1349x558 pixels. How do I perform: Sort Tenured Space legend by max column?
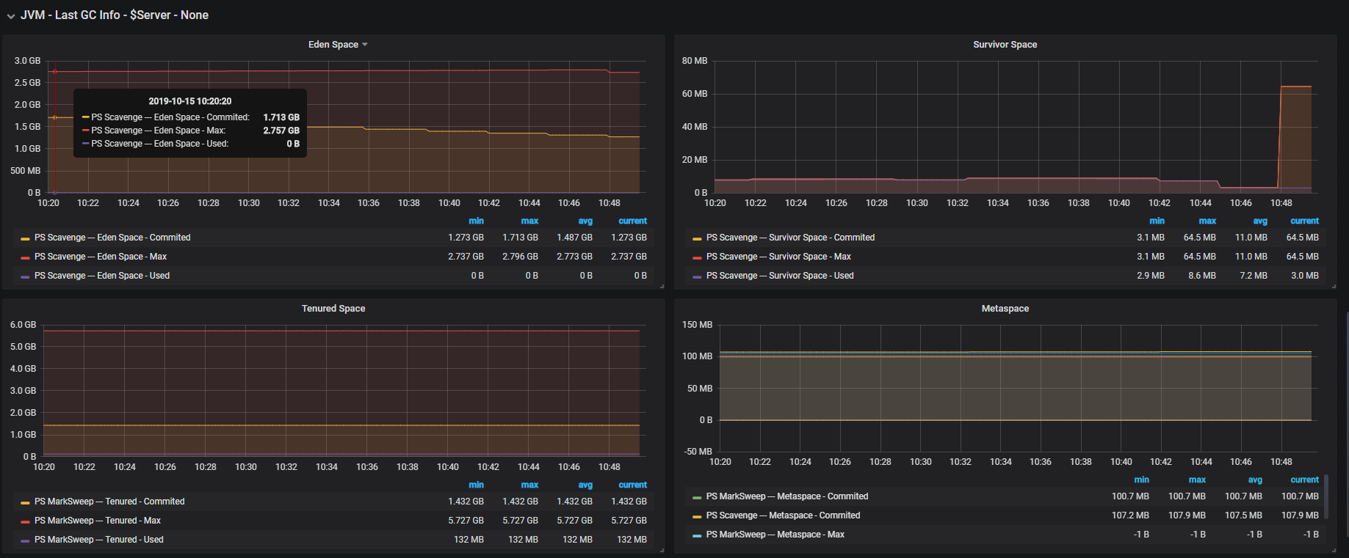tap(529, 485)
